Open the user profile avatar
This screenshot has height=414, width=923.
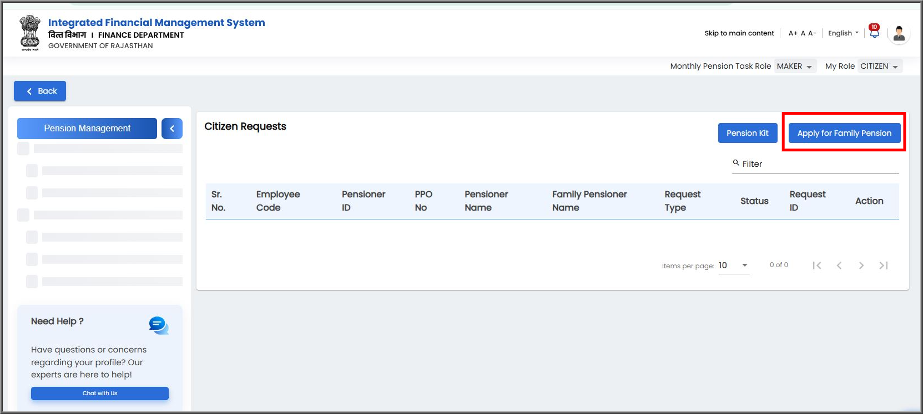[x=899, y=33]
